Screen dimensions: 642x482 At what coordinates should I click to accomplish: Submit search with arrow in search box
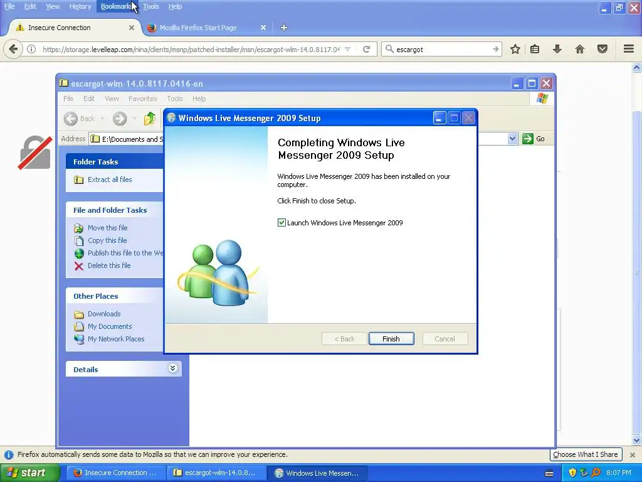(495, 49)
